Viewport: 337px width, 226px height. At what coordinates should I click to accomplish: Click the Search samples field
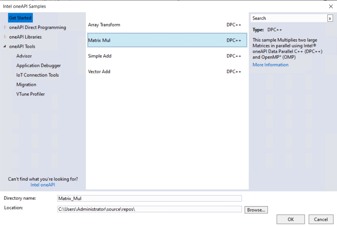click(x=288, y=18)
